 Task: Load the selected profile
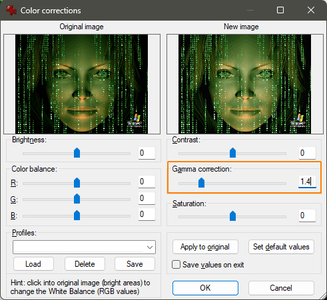[33, 264]
